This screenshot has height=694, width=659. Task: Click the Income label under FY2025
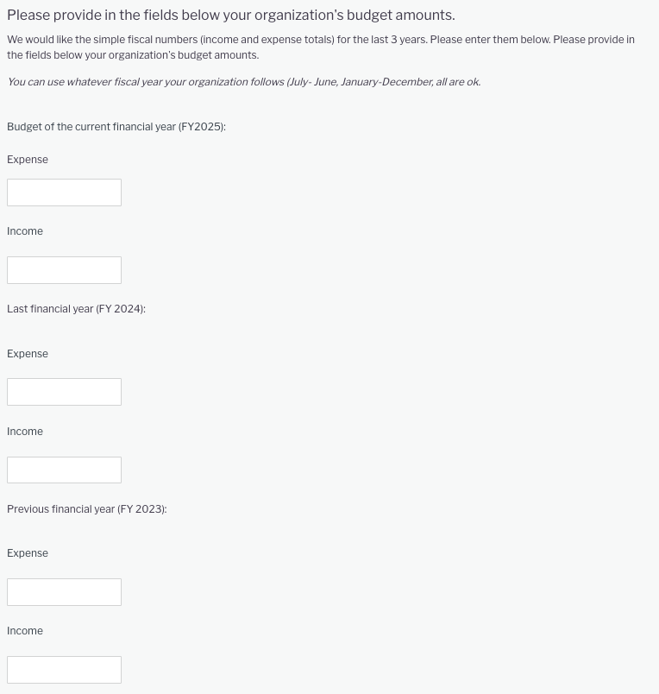tap(25, 231)
